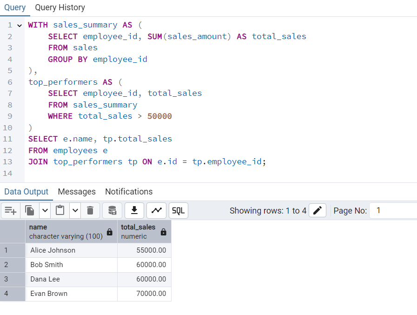The height and width of the screenshot is (315, 417).
Task: Download the query results to a file
Action: [x=134, y=210]
